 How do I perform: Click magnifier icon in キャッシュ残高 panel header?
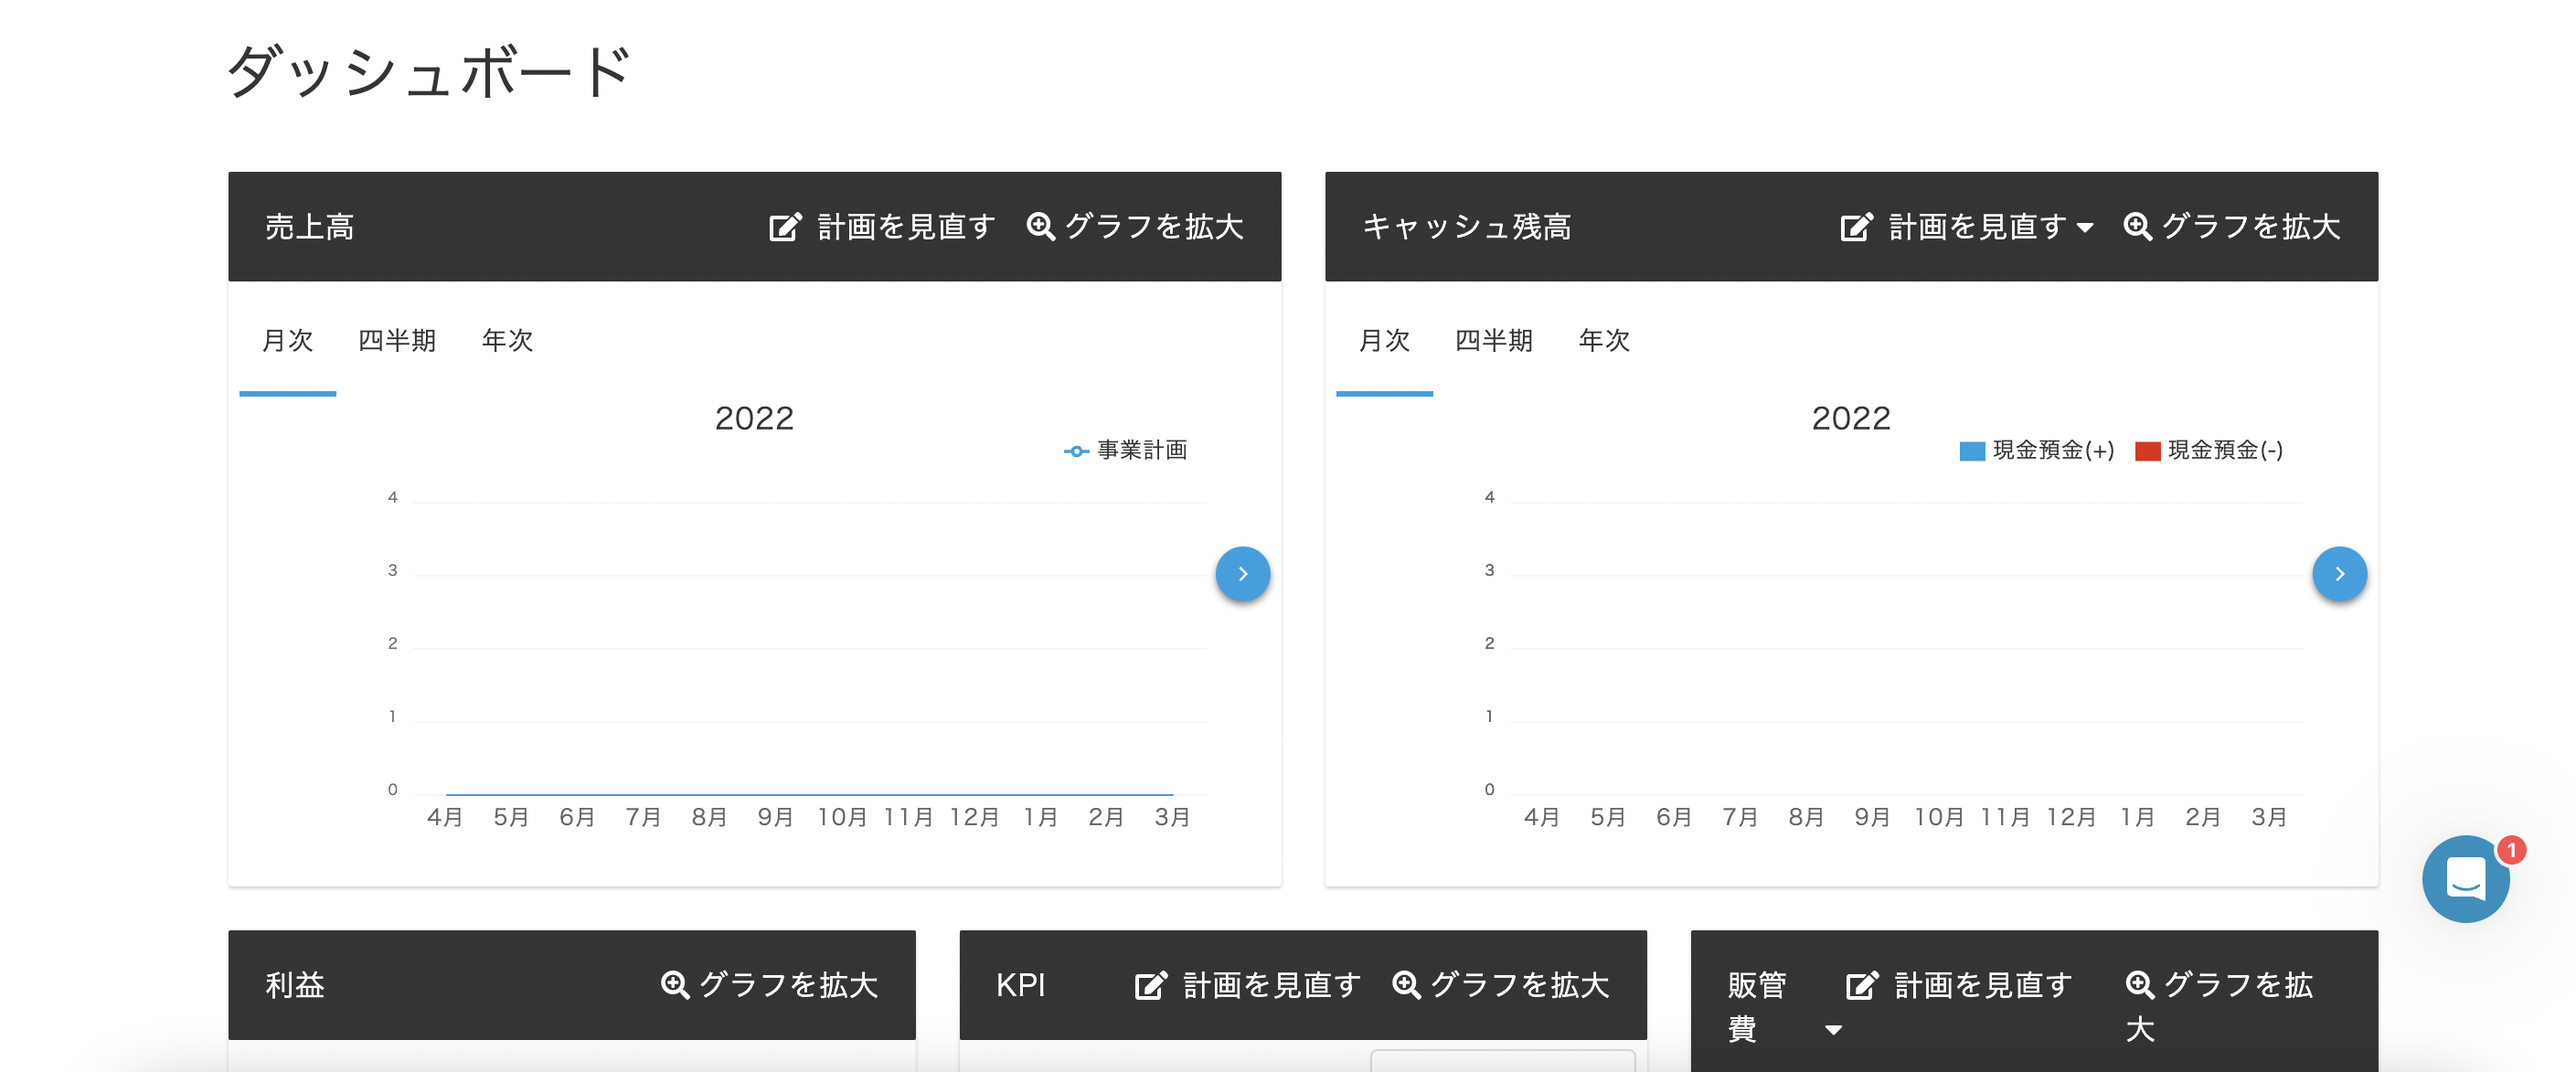[2137, 226]
